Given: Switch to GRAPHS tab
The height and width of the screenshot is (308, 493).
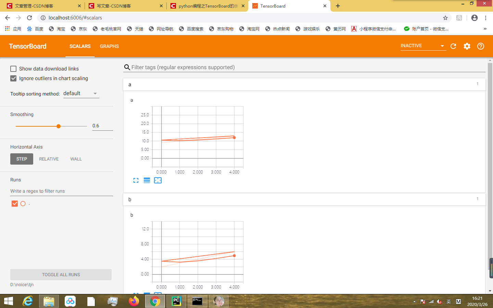Looking at the screenshot, I should pos(109,46).
